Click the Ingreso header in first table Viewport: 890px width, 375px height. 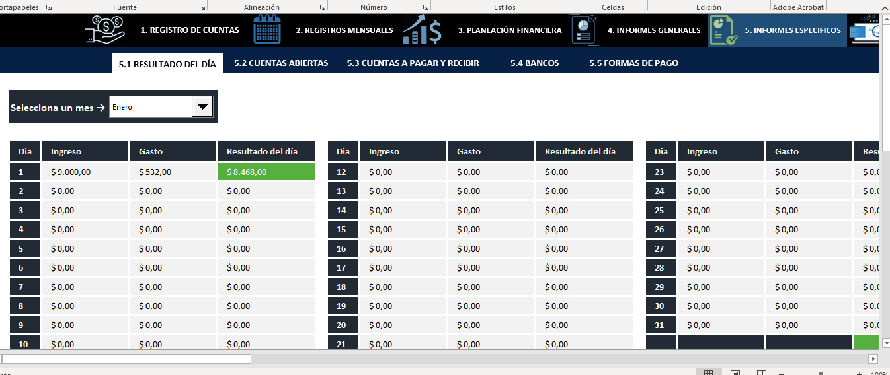(x=86, y=151)
